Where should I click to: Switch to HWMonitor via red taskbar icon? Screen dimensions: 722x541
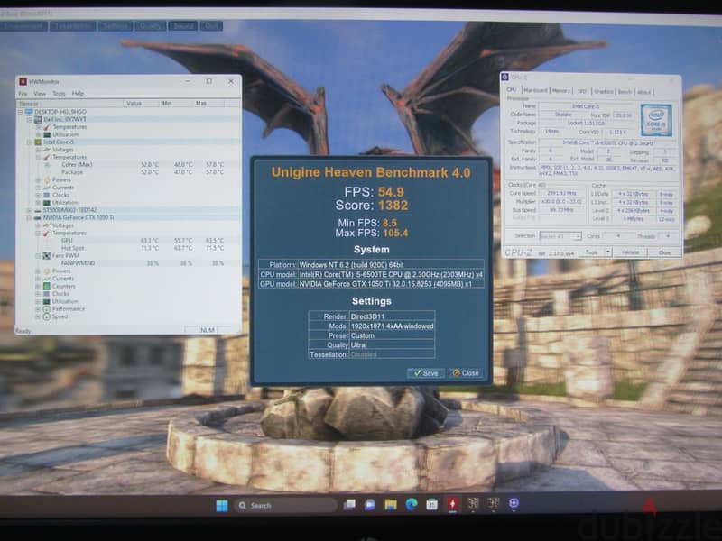tap(453, 504)
